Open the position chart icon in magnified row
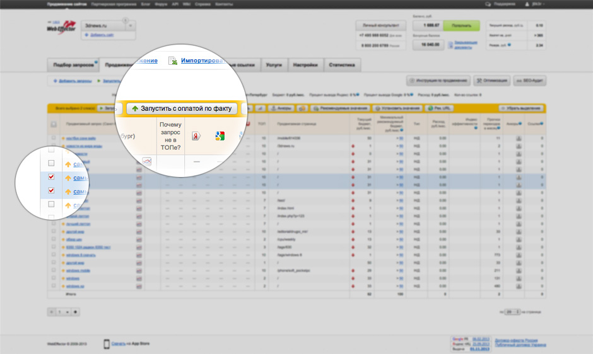 [146, 162]
